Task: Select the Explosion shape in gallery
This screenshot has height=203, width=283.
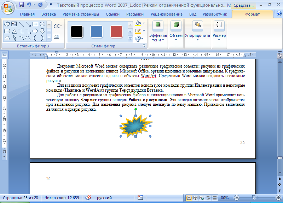Action: pos(7,24)
